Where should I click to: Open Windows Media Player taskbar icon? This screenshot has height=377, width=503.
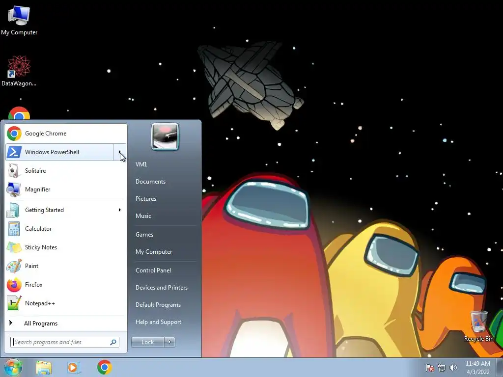pos(74,368)
